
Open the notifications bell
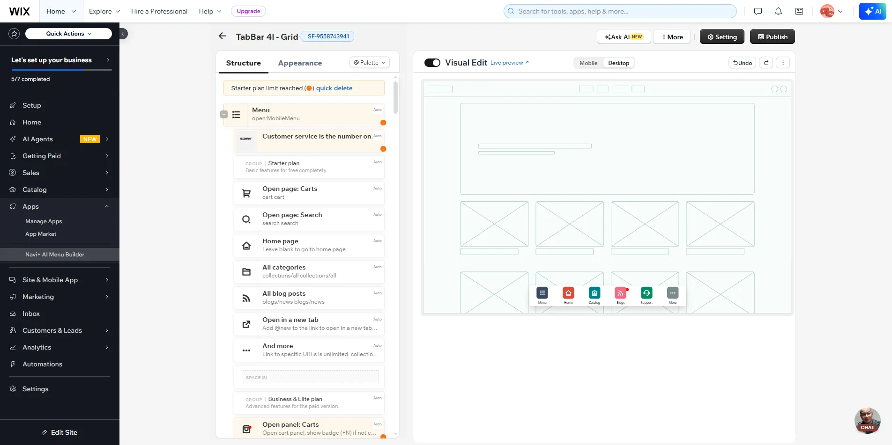click(778, 11)
